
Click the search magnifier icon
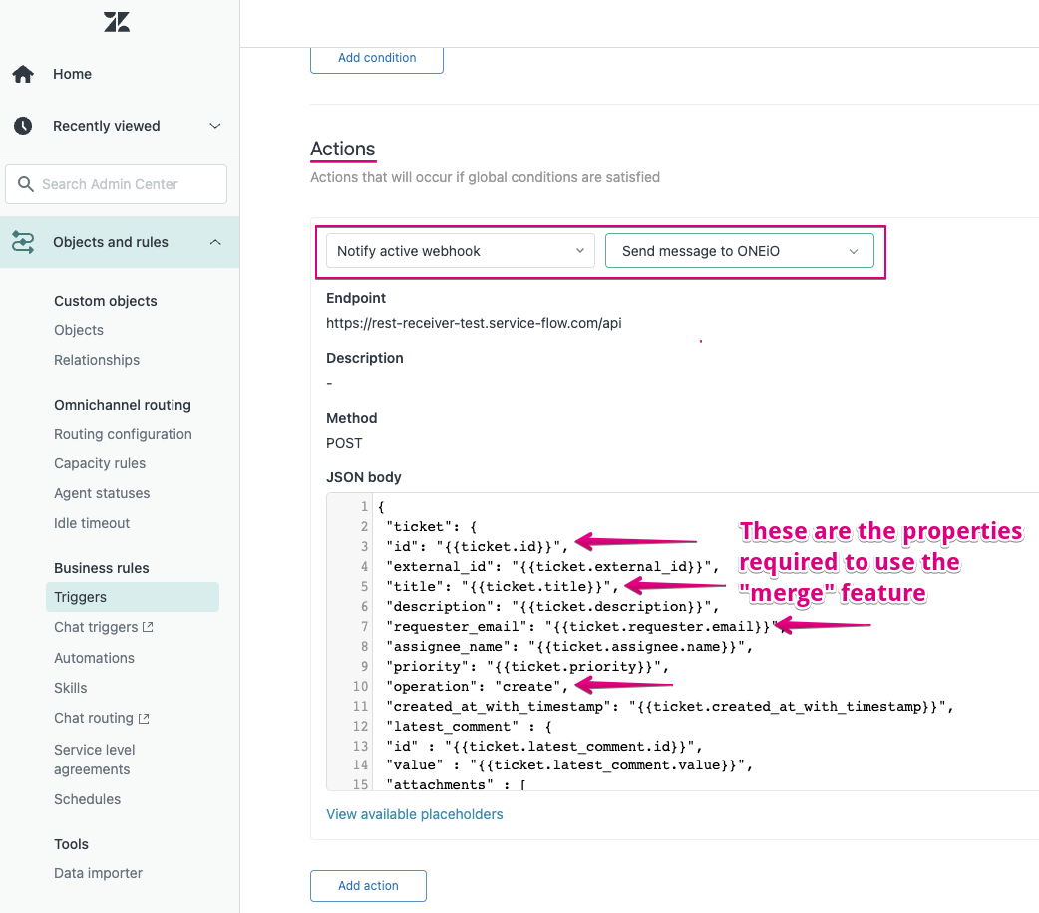(x=25, y=184)
